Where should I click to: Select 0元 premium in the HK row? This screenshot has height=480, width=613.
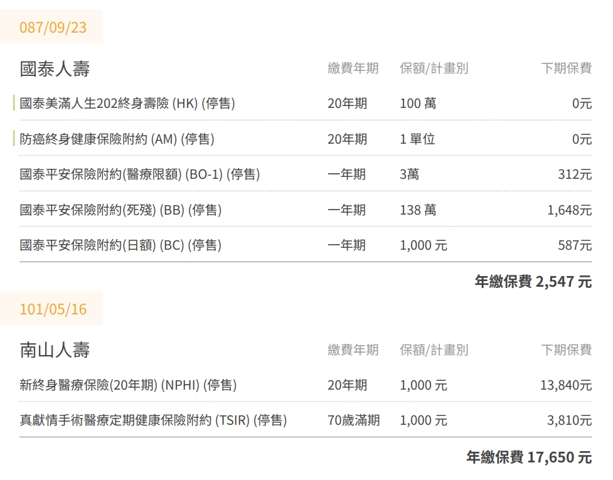pyautogui.click(x=582, y=104)
